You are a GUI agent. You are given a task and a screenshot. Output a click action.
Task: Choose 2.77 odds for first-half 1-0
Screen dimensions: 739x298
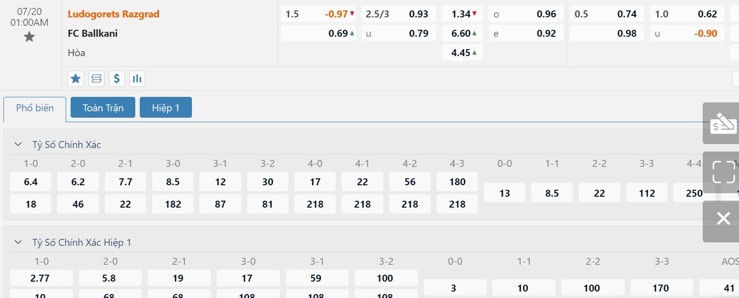(x=41, y=278)
